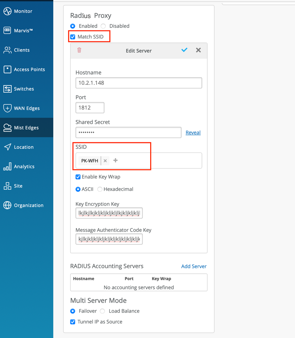The image size is (295, 338).
Task: Open the Monitor section icon
Action: [x=7, y=11]
